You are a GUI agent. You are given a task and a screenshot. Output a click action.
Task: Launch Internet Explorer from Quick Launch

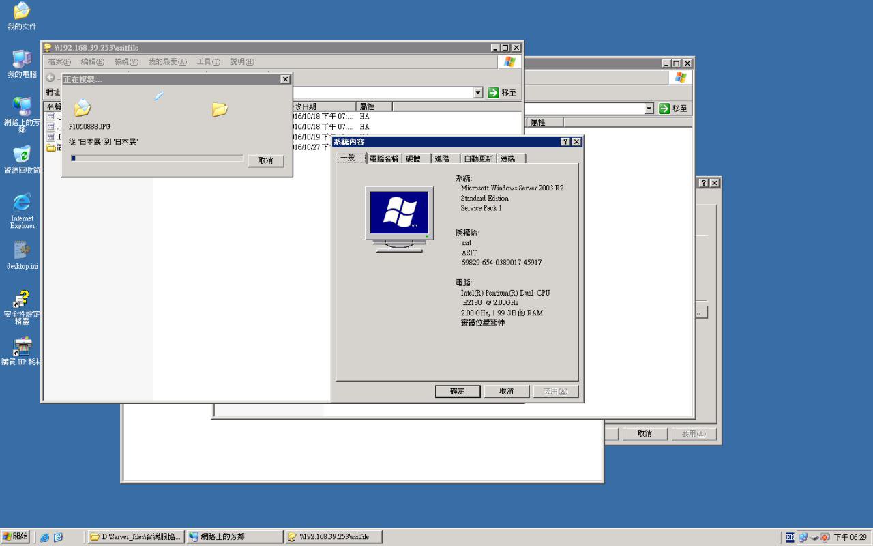[45, 537]
